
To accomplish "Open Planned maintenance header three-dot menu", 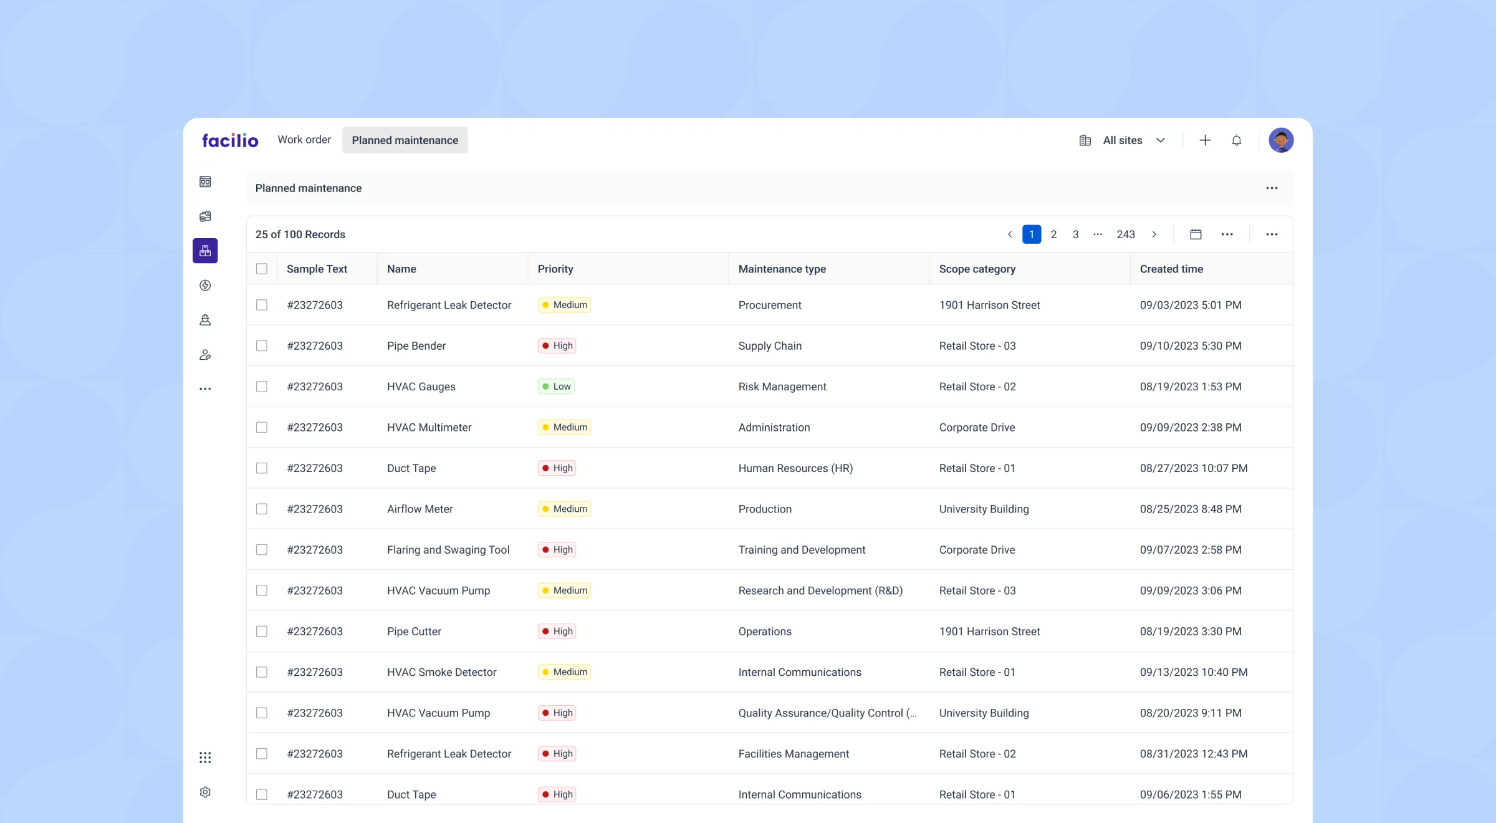I will click(x=1272, y=188).
